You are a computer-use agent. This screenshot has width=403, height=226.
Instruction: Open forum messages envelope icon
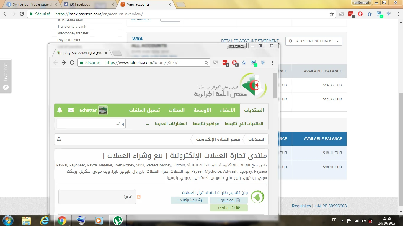click(x=71, y=110)
